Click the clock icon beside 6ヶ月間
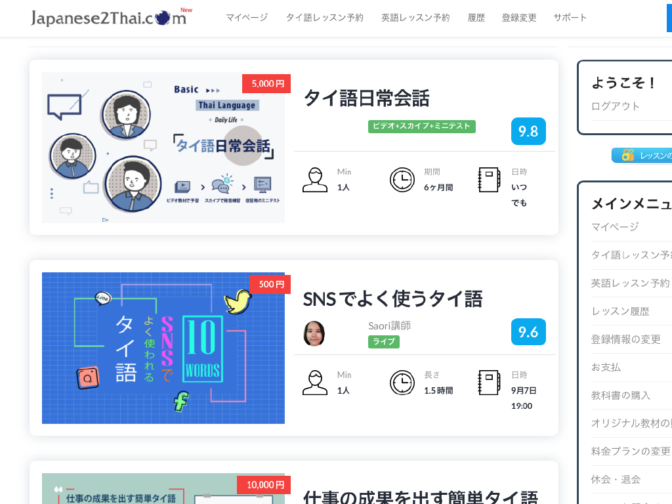Viewport: 672px width, 504px height. [x=402, y=180]
